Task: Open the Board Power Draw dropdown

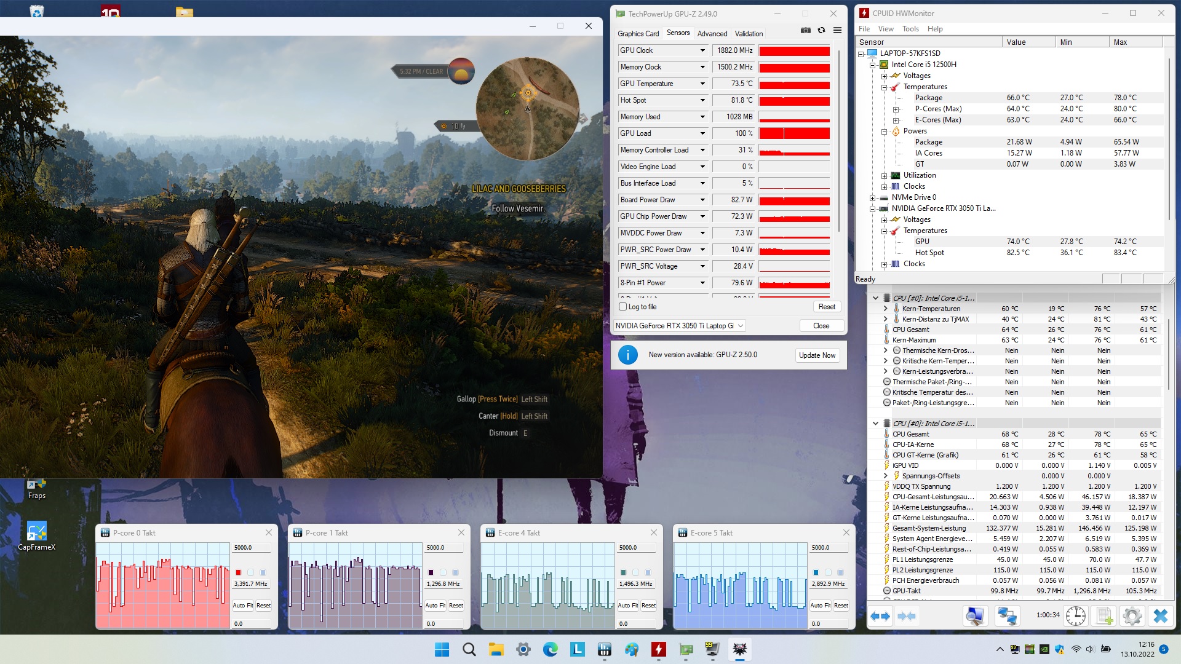Action: (702, 200)
